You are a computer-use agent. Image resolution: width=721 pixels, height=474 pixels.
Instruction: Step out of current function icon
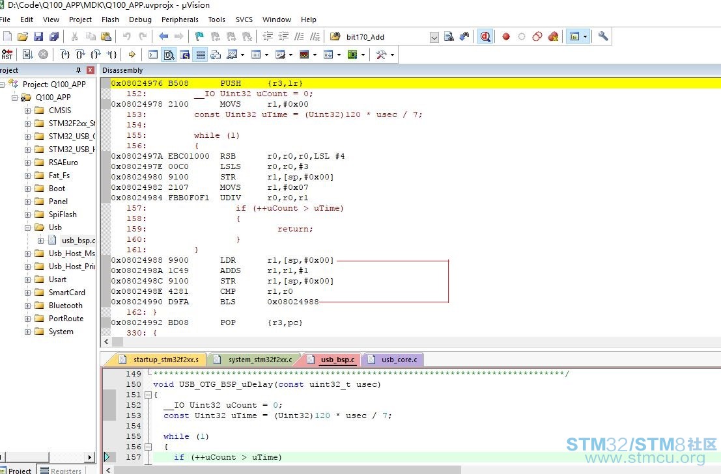(96, 55)
